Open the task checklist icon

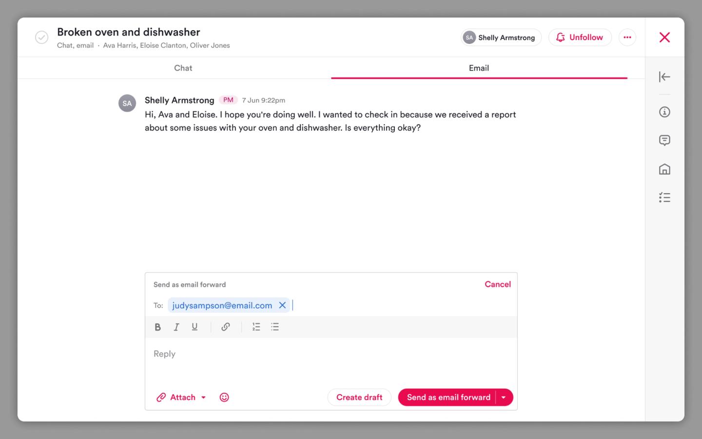click(664, 198)
